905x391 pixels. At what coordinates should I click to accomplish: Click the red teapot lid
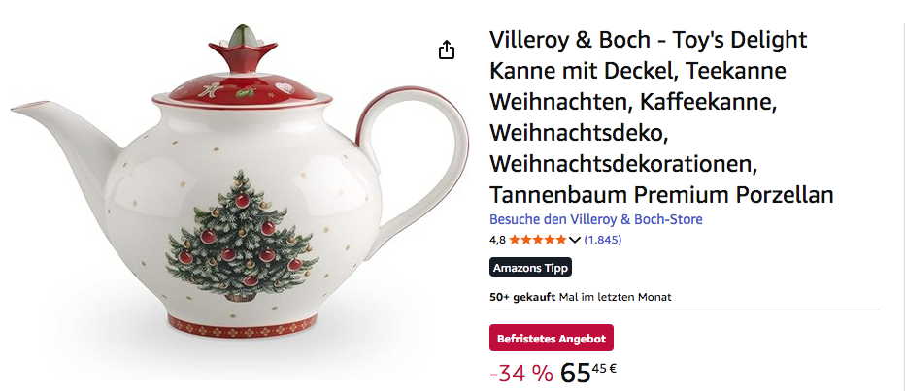(x=242, y=91)
